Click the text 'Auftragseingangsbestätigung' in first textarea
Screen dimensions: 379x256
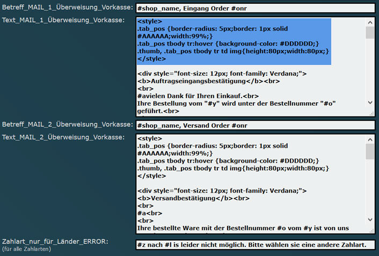[199, 81]
